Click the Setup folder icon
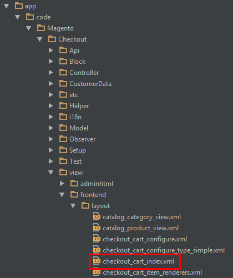Screen dimensions: 233x278 tap(63, 150)
